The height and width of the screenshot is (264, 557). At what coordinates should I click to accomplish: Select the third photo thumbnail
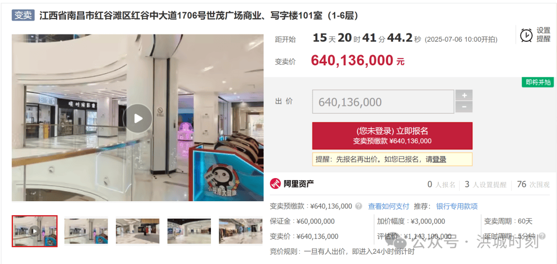[138, 231]
